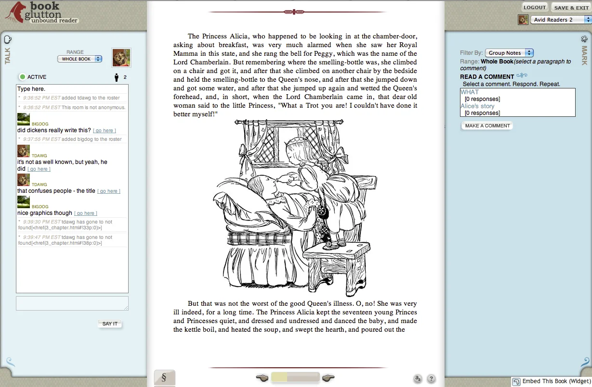Image resolution: width=592 pixels, height=387 pixels.
Task: Click the Princess Alicia illustration
Action: click(294, 208)
